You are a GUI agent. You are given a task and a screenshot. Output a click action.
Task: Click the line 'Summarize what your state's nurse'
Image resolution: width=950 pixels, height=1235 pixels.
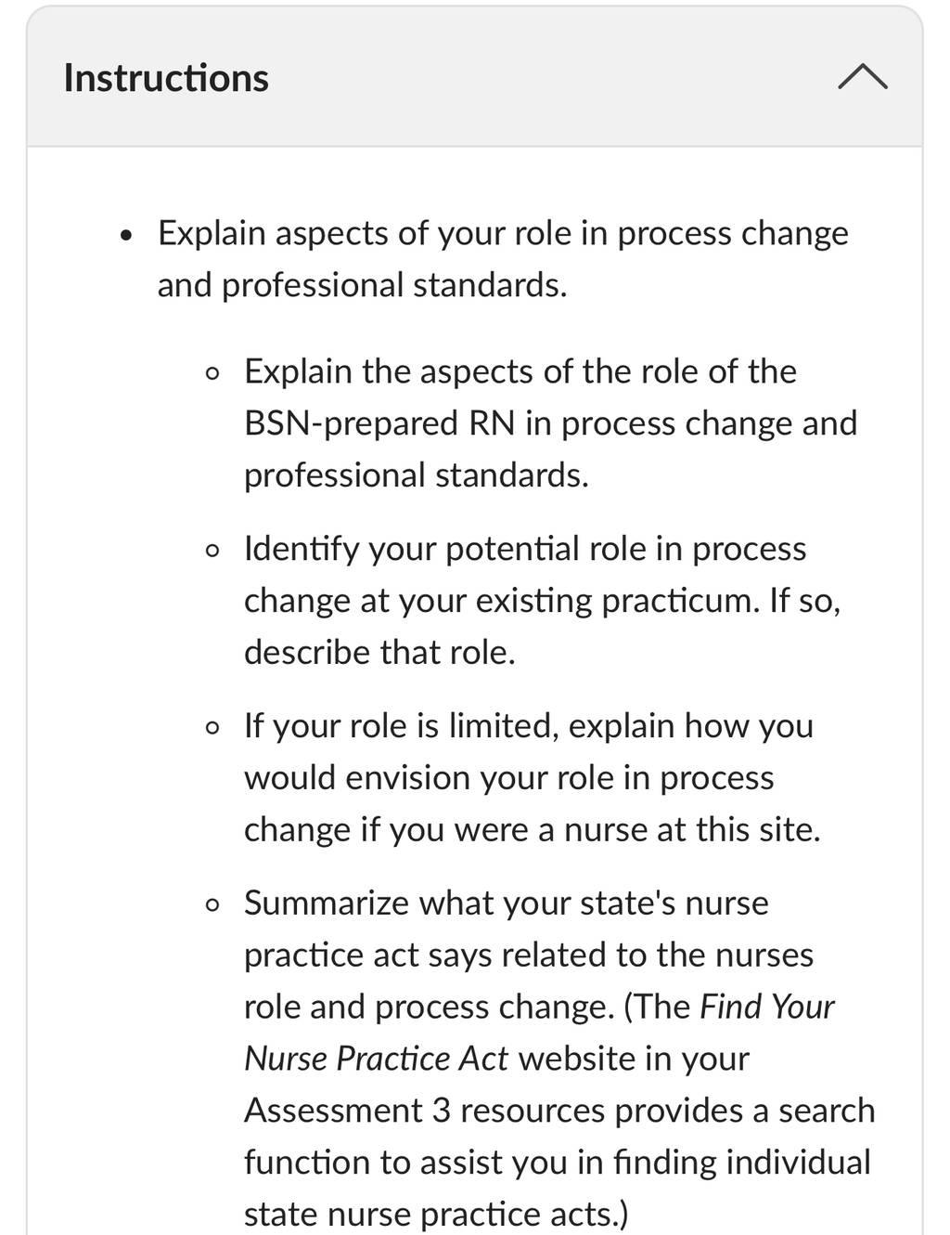(x=507, y=903)
